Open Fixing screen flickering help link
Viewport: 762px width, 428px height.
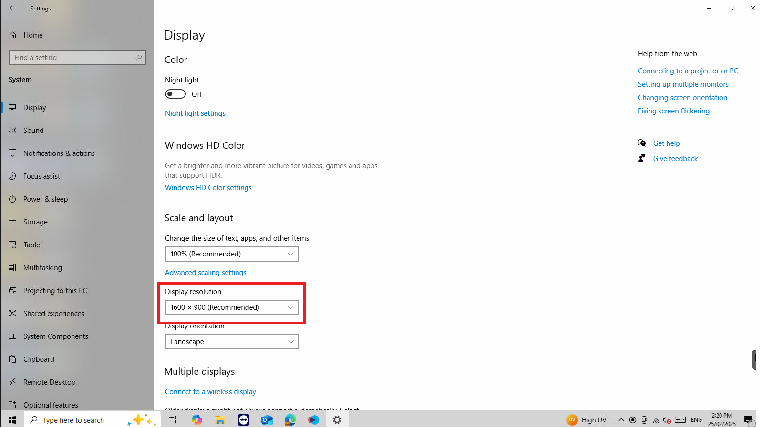(674, 111)
